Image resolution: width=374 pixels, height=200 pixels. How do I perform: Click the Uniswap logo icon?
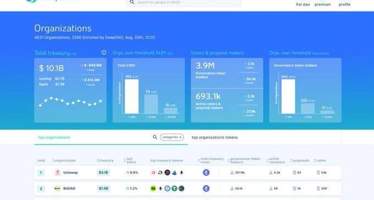point(58,173)
